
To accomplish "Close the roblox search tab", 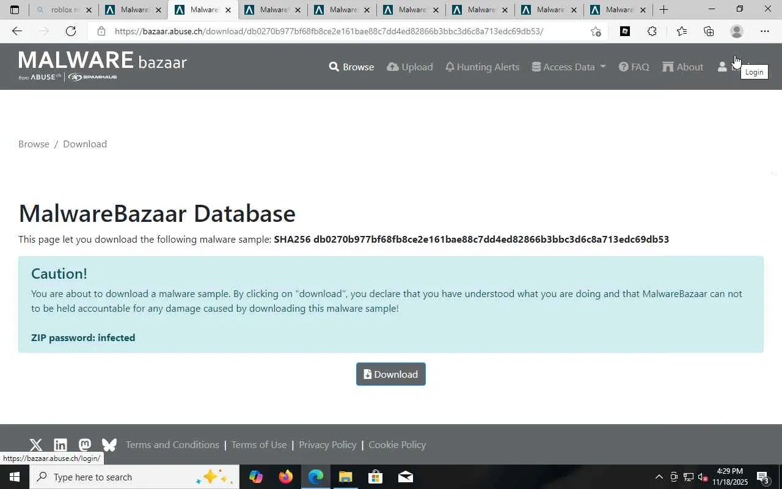I will (x=89, y=10).
